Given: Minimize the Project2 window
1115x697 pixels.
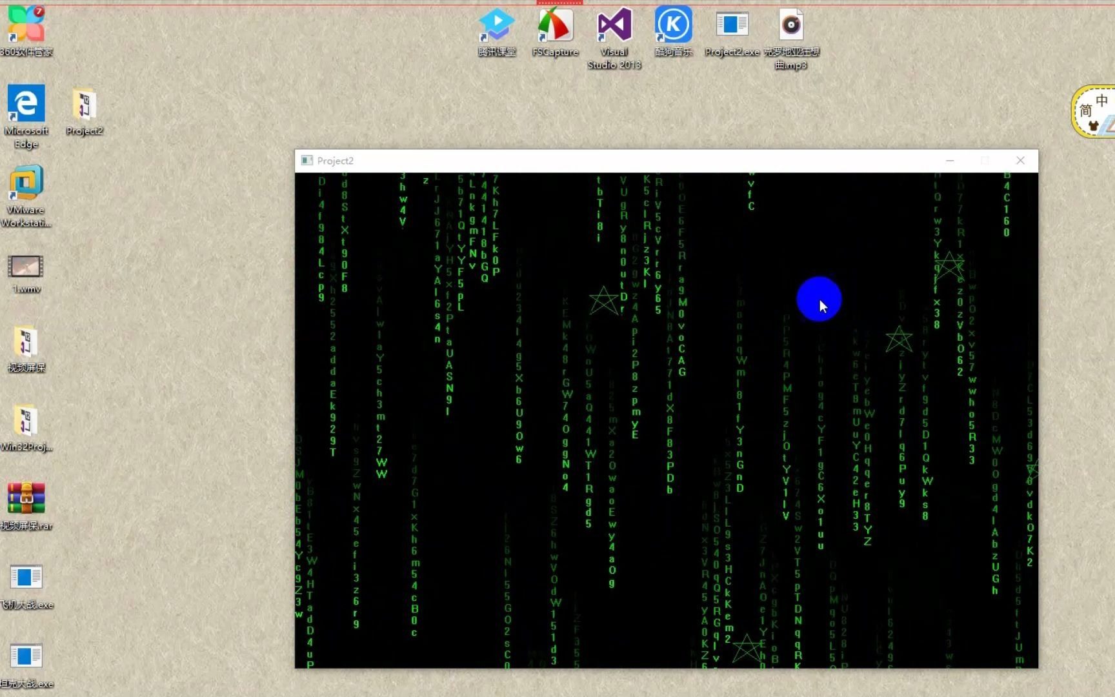Looking at the screenshot, I should (x=950, y=161).
